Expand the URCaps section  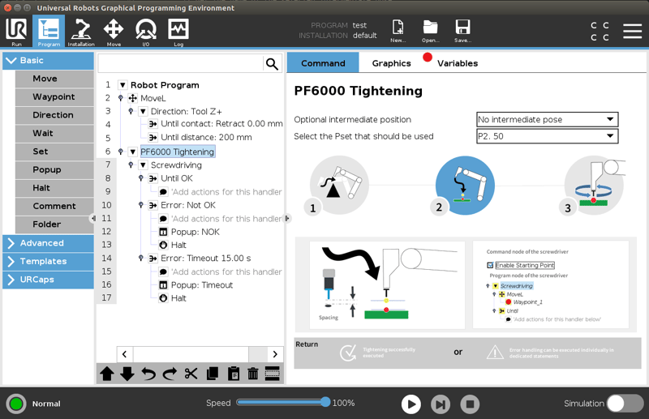(x=48, y=280)
